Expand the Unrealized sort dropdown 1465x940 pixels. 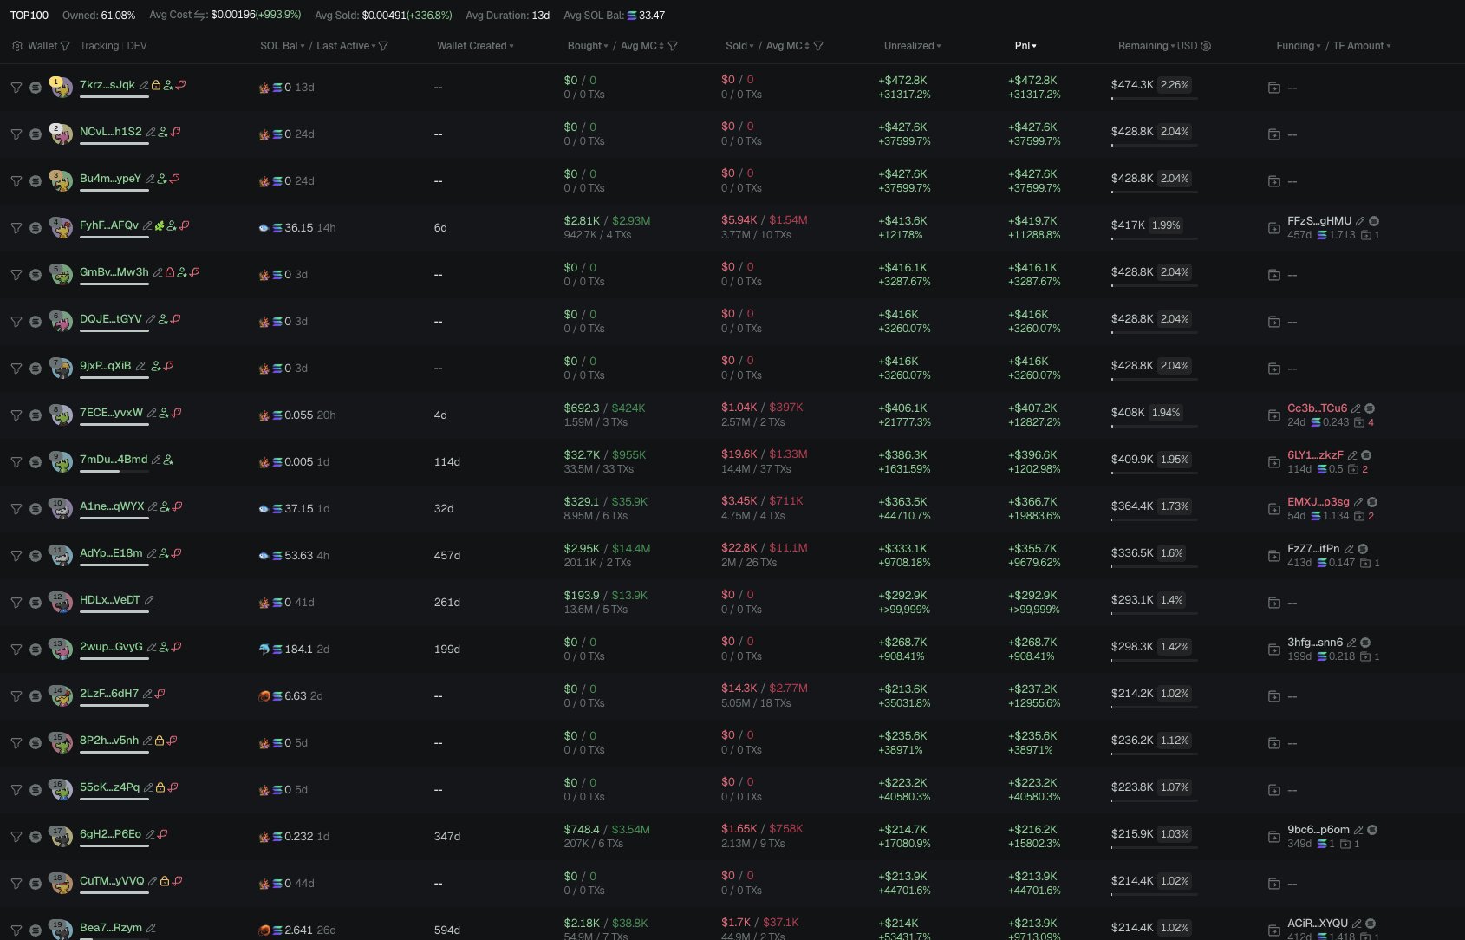[912, 46]
